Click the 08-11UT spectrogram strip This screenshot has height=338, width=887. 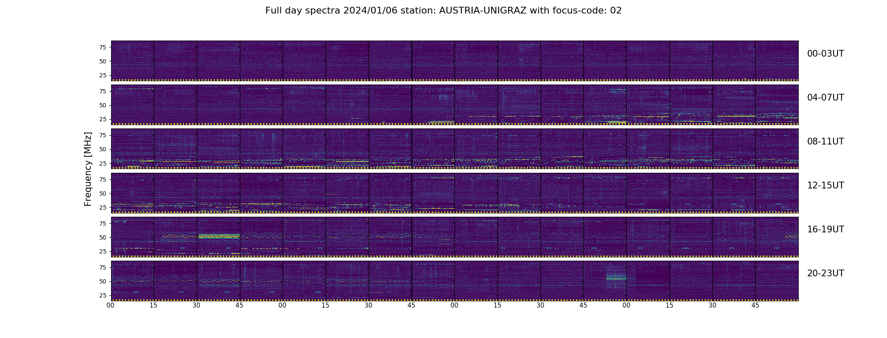point(454,149)
